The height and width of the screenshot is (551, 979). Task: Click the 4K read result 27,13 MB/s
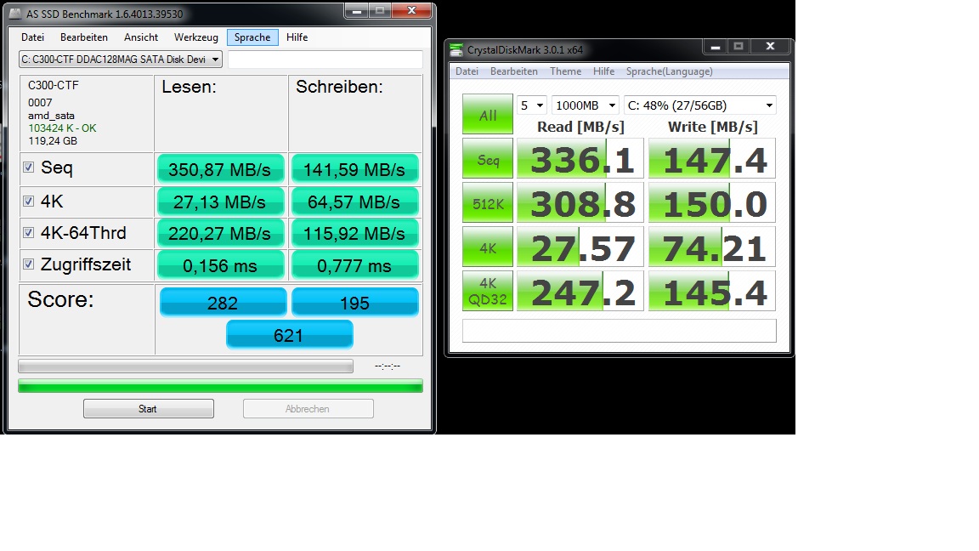click(x=220, y=202)
